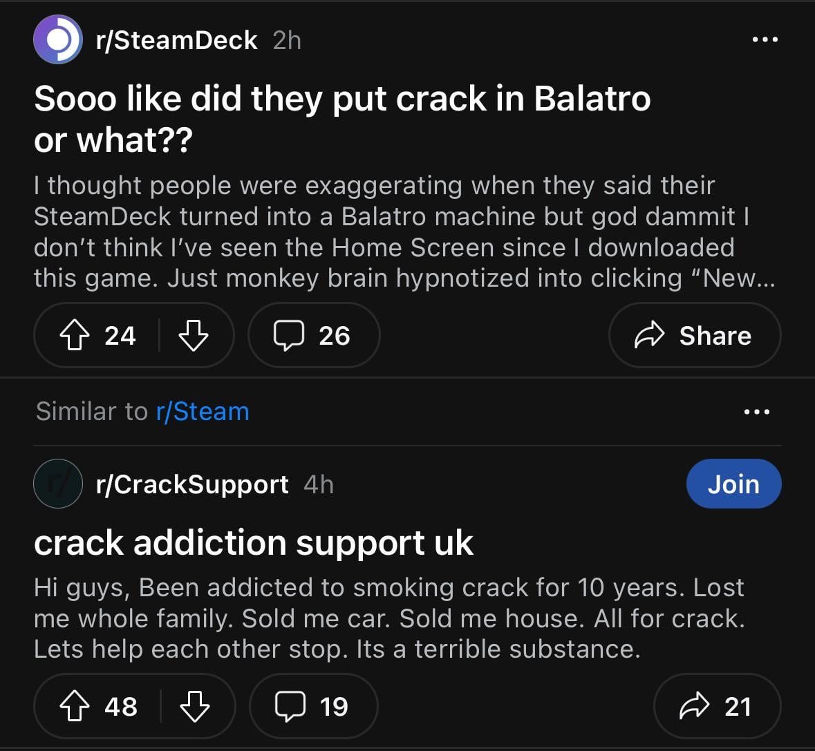
Task: Downvote the crack addiction support post
Action: click(194, 707)
